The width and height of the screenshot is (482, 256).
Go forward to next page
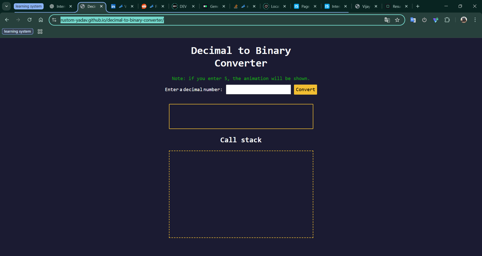pyautogui.click(x=18, y=20)
